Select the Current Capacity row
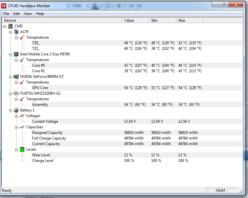The image size is (248, 198). pyautogui.click(x=137, y=144)
